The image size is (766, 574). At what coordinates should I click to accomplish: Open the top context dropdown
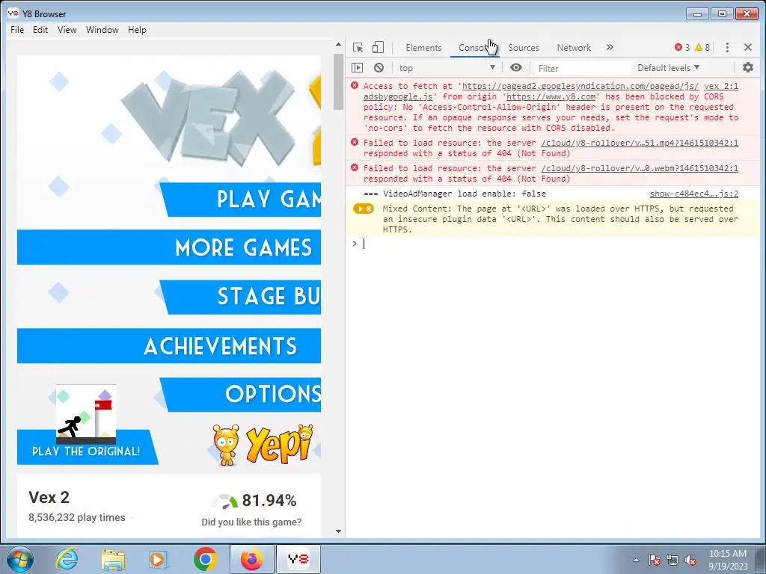447,68
